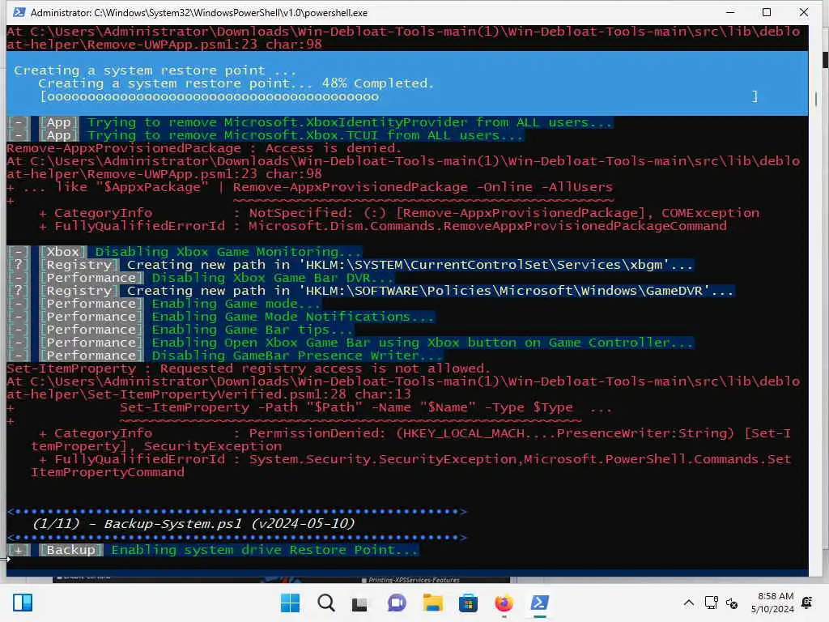
Task: Open the notification bell icon
Action: [x=807, y=603]
